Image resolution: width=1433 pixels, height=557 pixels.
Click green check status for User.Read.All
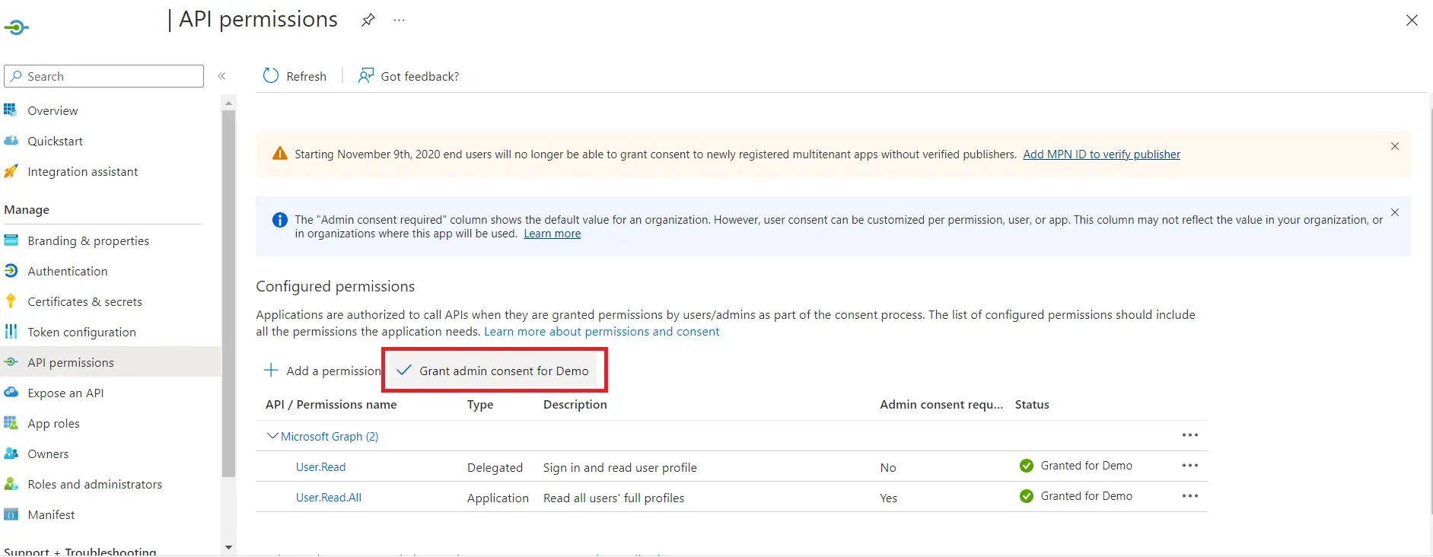pyautogui.click(x=1027, y=496)
